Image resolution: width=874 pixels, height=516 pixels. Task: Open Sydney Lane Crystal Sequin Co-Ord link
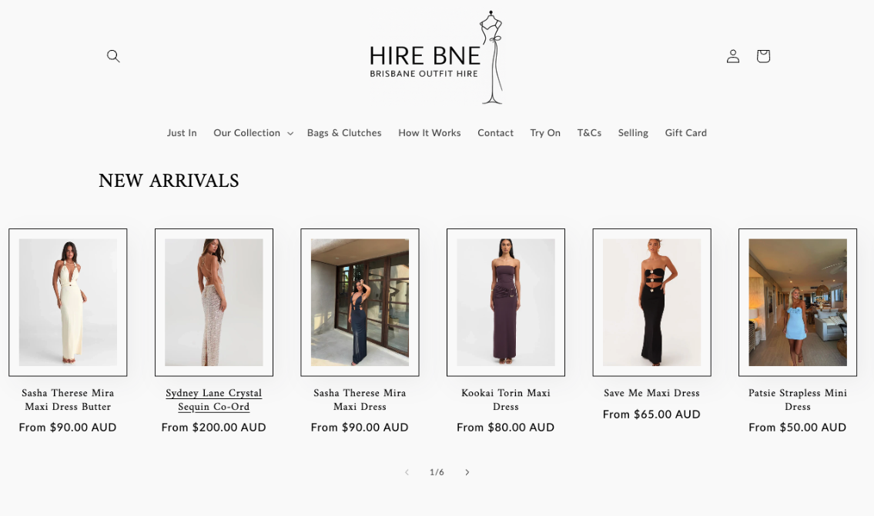213,400
